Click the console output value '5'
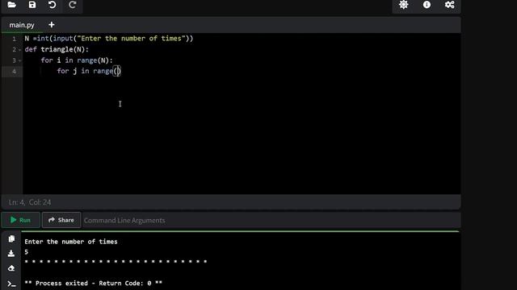This screenshot has width=517, height=290. tap(27, 252)
